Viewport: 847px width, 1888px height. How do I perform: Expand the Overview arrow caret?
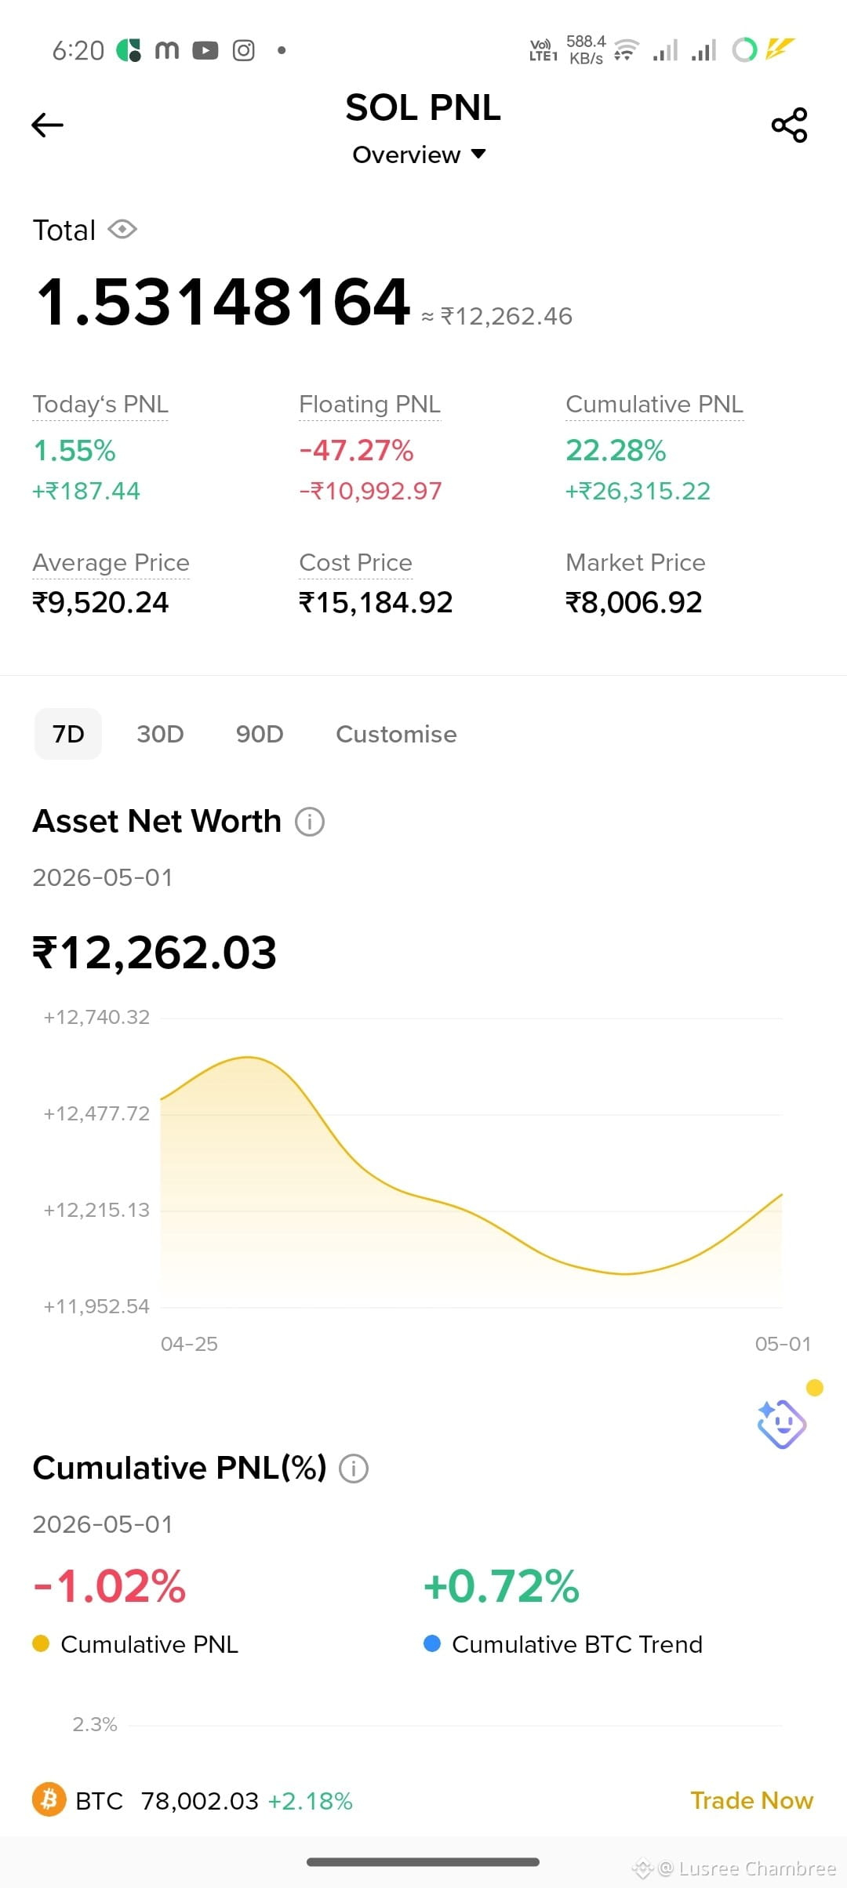tap(478, 154)
